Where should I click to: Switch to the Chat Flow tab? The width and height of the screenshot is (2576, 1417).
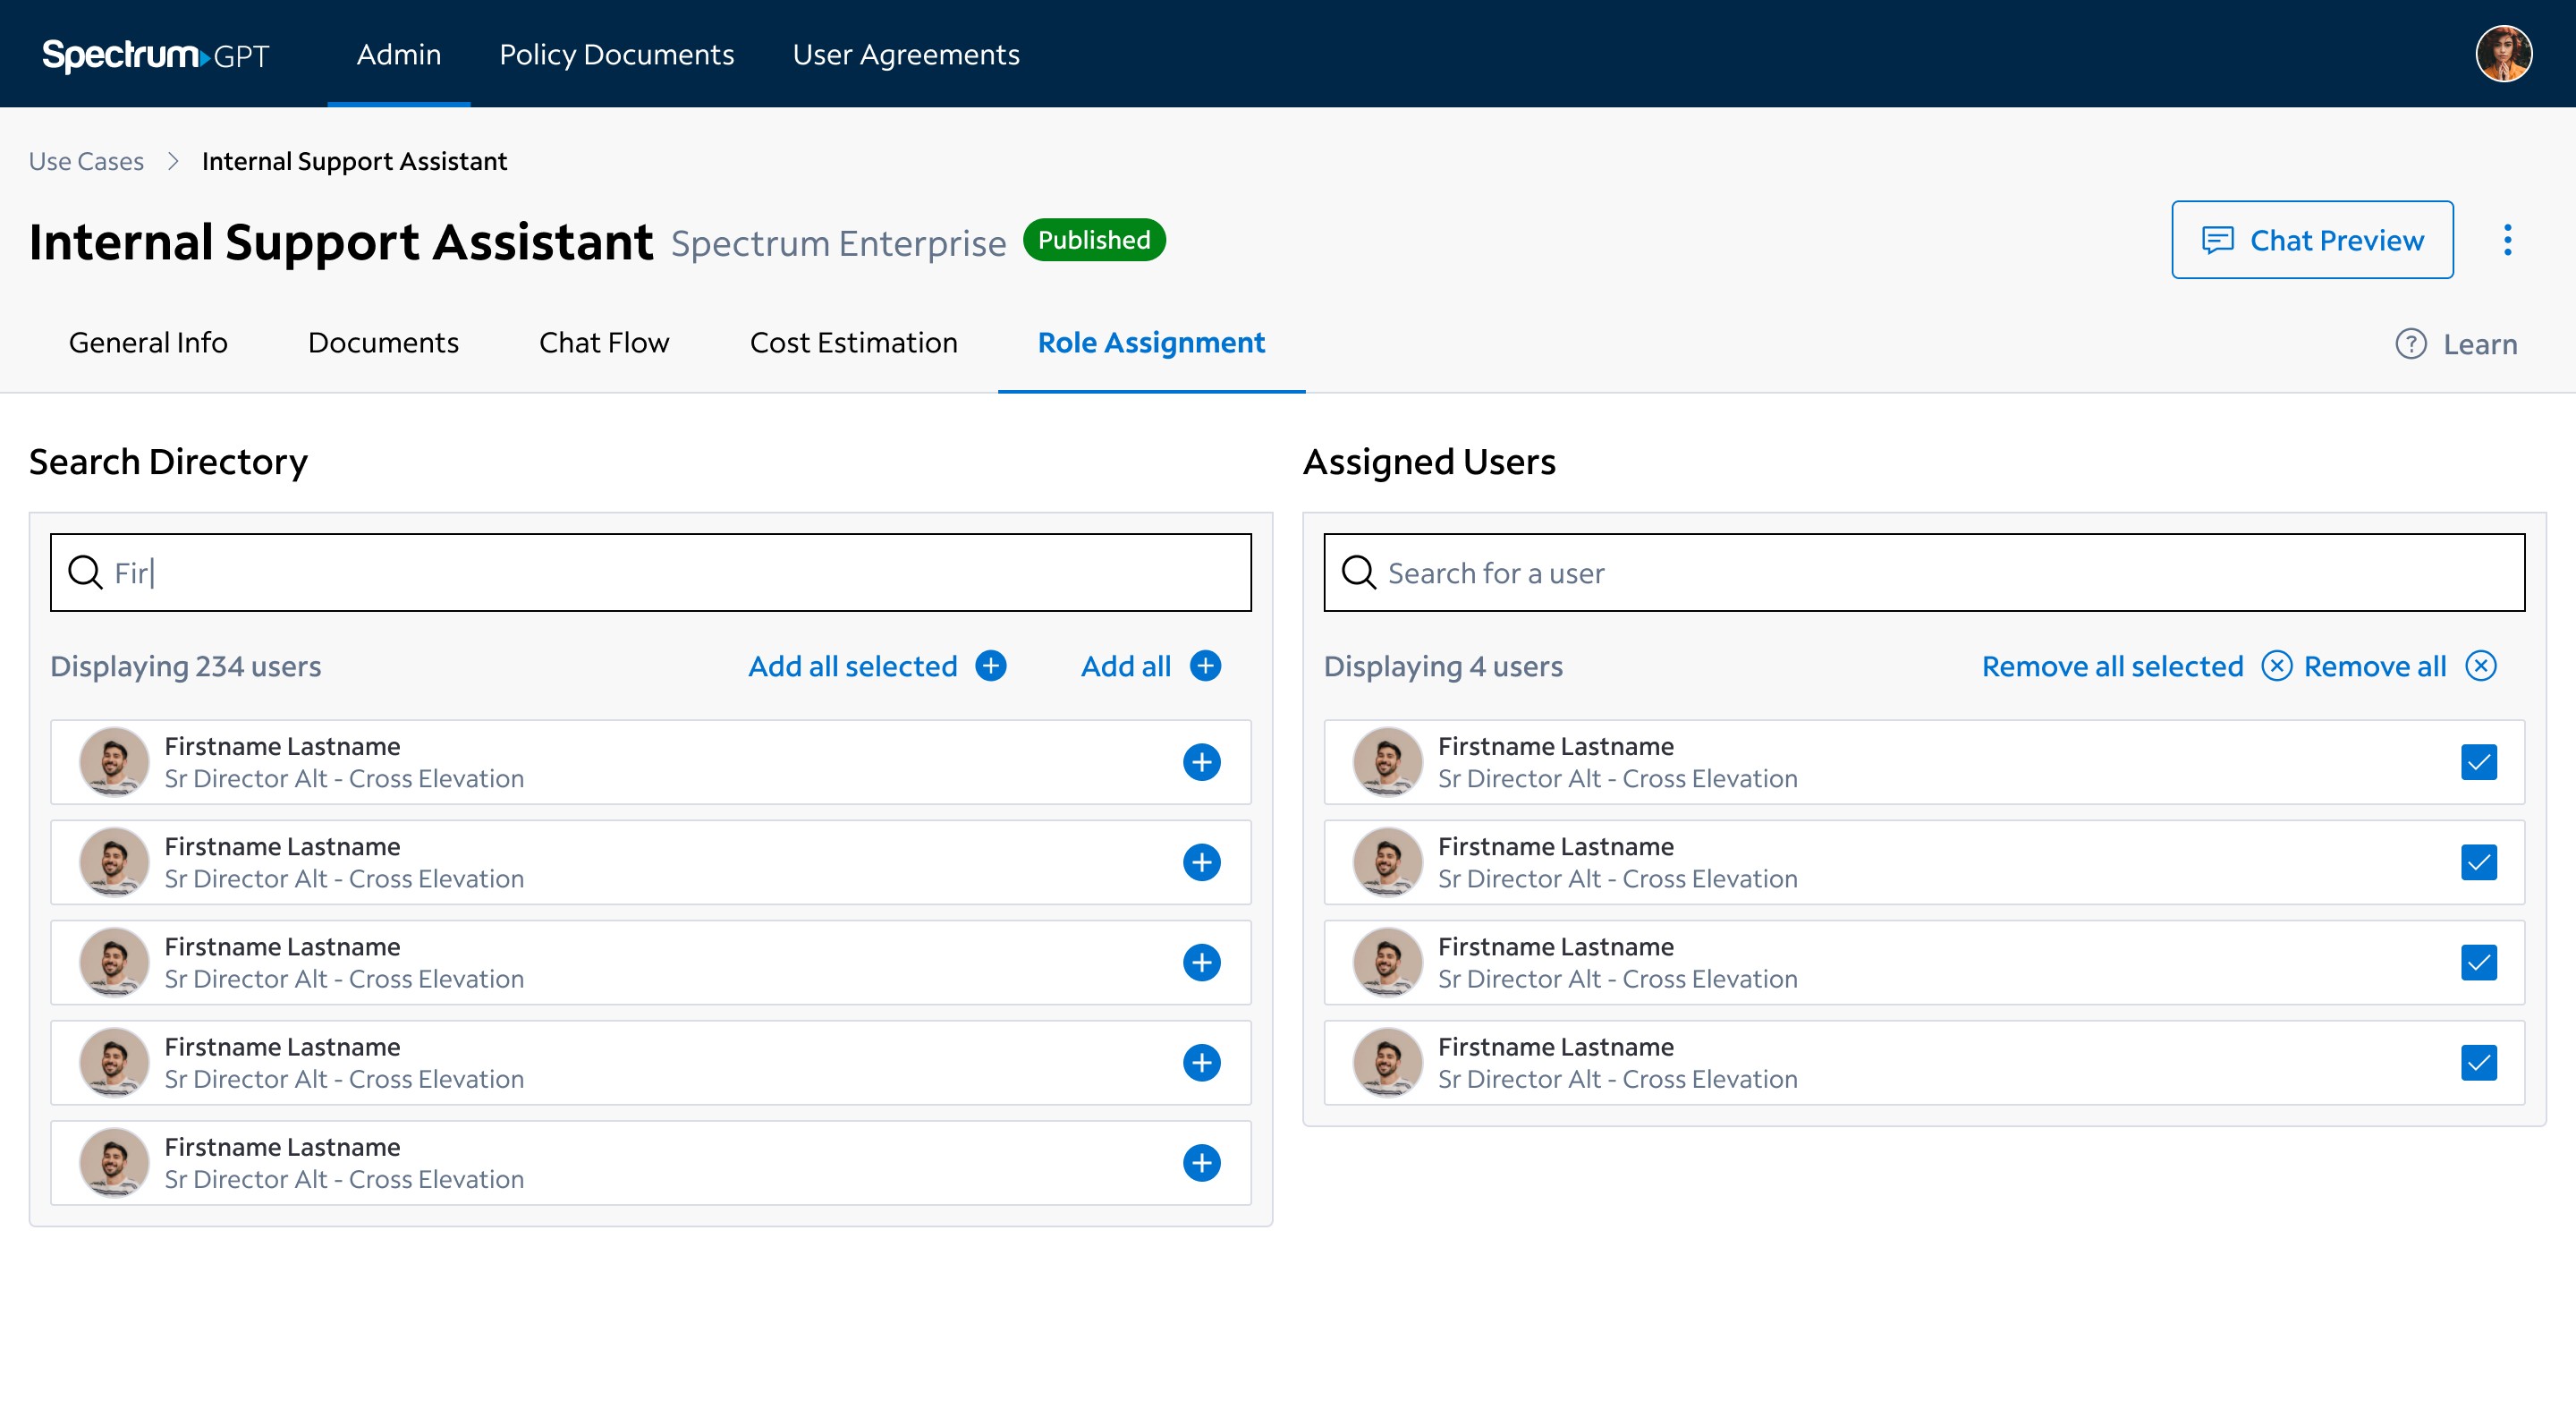pos(604,343)
